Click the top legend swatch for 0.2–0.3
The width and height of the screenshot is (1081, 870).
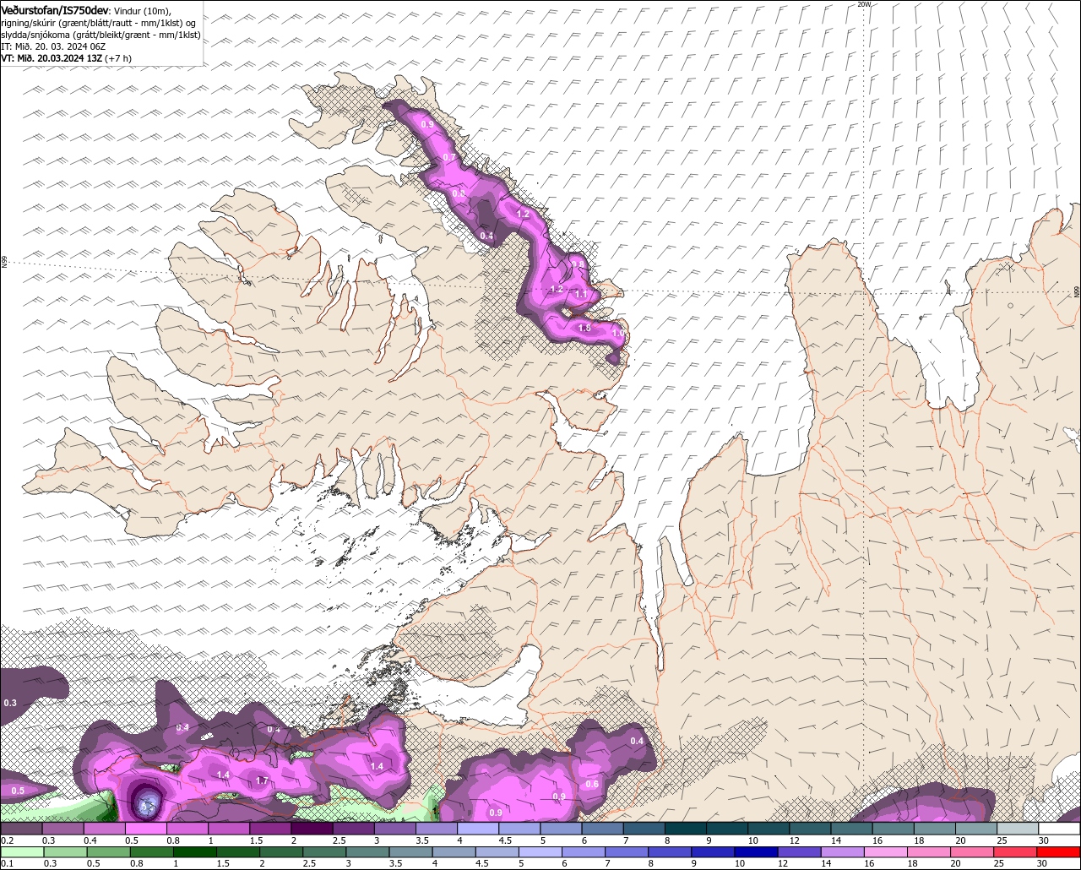pos(21,829)
